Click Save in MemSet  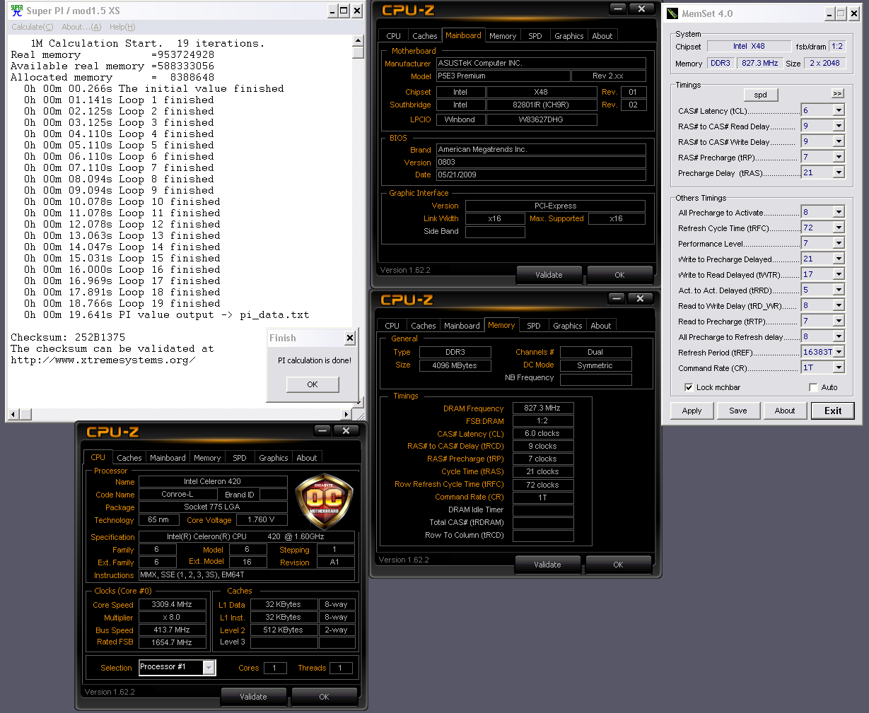pos(738,411)
